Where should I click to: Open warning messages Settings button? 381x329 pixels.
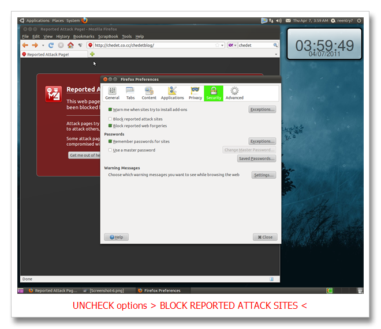click(x=264, y=175)
